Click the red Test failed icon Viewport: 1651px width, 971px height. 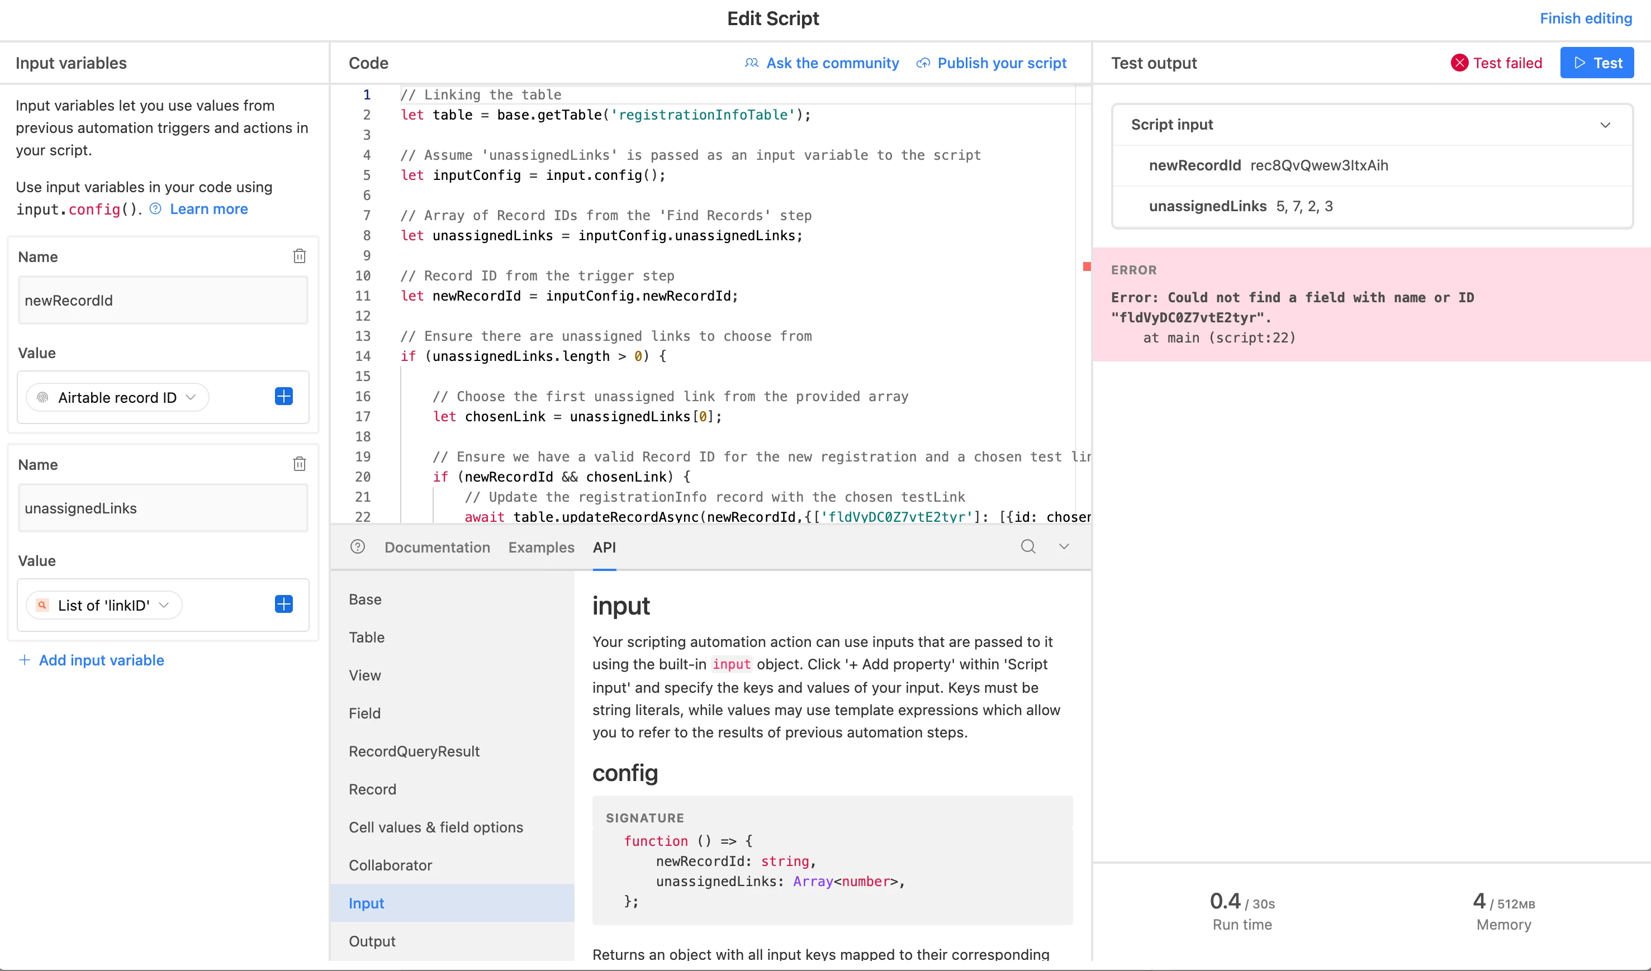pos(1460,63)
